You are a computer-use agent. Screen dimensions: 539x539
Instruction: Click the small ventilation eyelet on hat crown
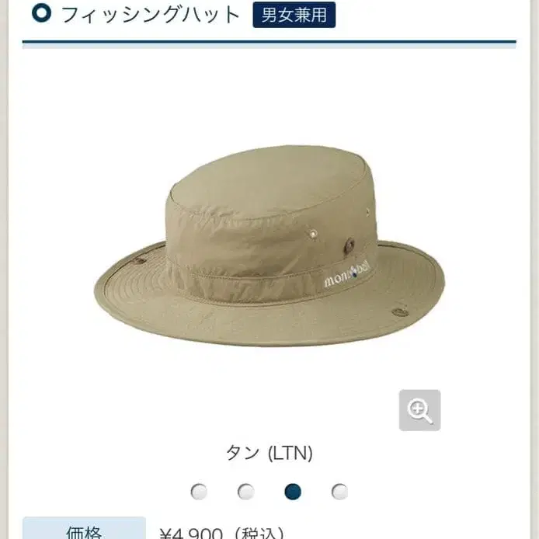click(x=314, y=234)
